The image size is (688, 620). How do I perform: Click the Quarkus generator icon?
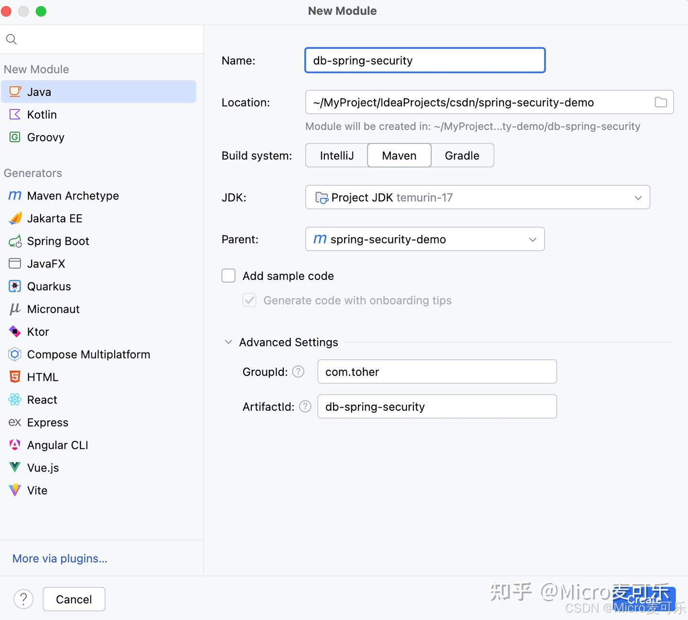[x=15, y=287]
